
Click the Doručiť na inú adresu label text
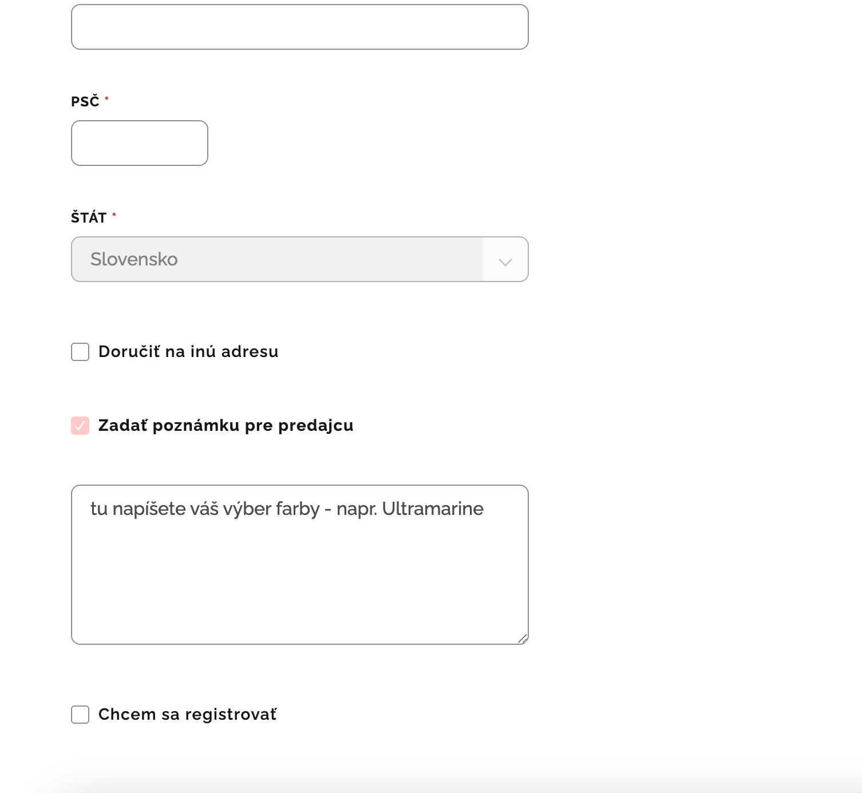pyautogui.click(x=188, y=352)
